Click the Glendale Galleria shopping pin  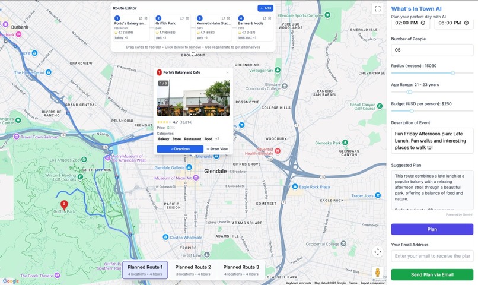click(189, 167)
